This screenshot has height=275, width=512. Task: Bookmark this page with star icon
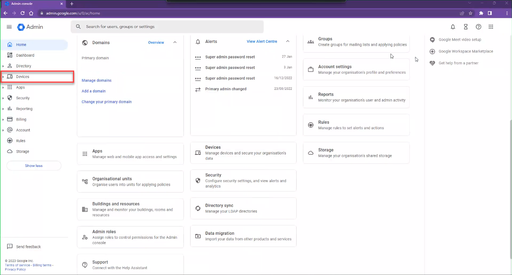pos(471,13)
